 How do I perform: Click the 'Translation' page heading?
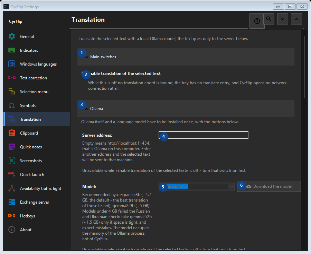[88, 20]
